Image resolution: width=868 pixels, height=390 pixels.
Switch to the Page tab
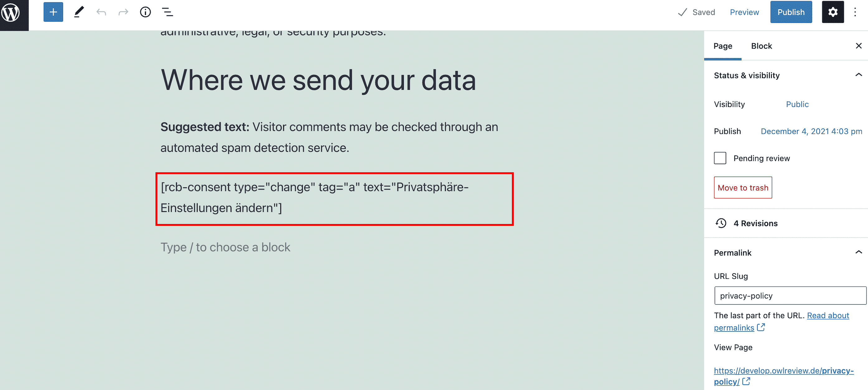click(723, 46)
